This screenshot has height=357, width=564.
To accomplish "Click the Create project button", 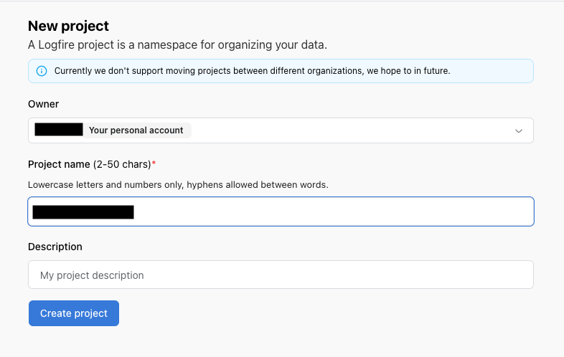I will pyautogui.click(x=74, y=313).
